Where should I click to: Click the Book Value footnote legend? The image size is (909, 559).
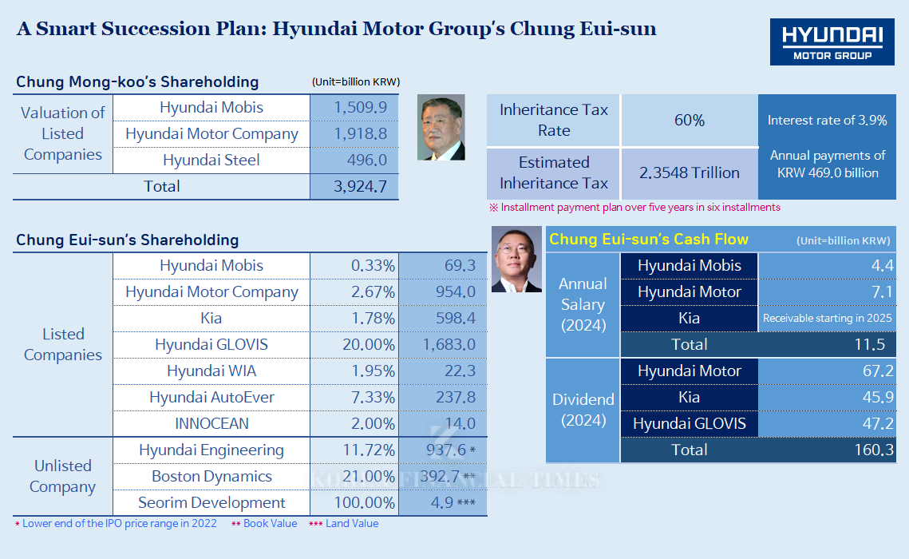(x=264, y=524)
